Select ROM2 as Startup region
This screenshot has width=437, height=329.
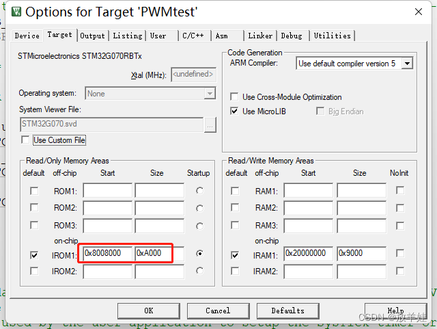tap(199, 209)
